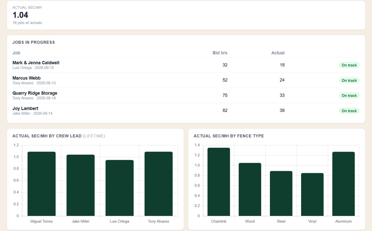
Task: Click the Jobs In Progress heading
Action: [x=34, y=42]
